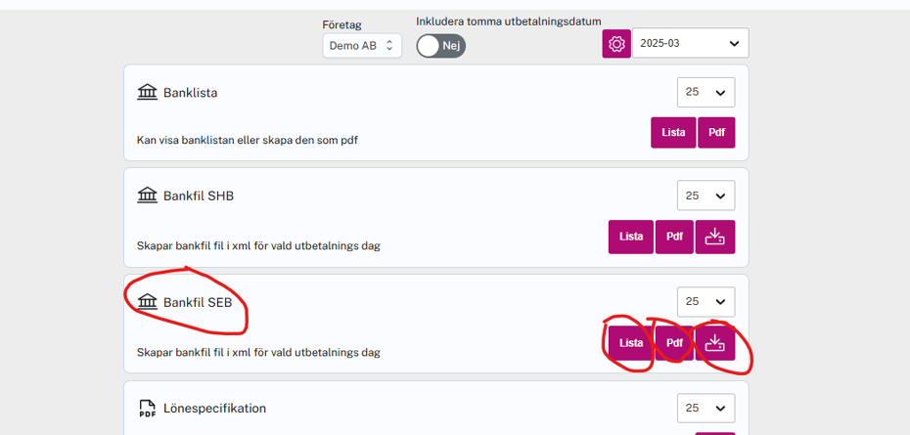Toggle Inkludera tomma utbetalningsdatum switch
The height and width of the screenshot is (435, 910).
coord(440,46)
